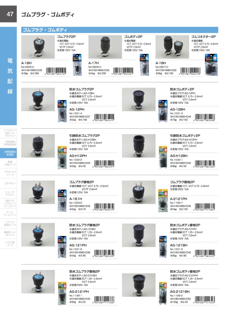
Task: Click the AG-12PH waterproof plug image
Action: tap(38, 99)
